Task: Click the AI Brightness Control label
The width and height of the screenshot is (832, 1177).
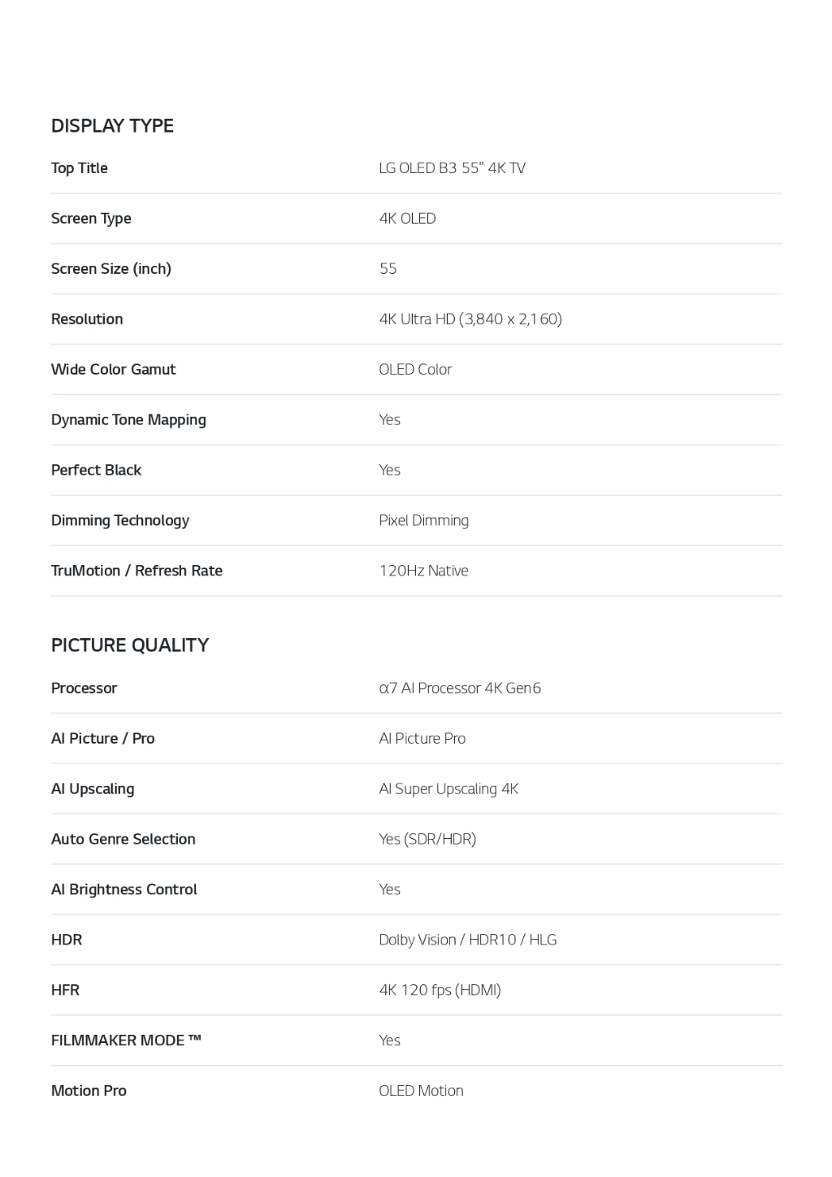Action: 124,890
